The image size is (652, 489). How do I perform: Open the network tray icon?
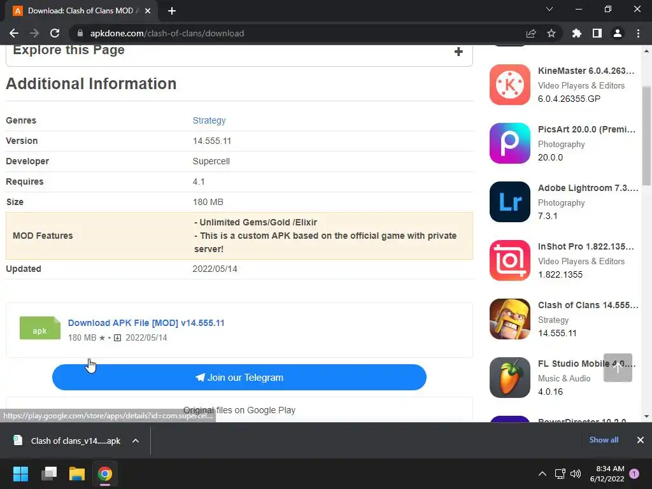point(560,474)
